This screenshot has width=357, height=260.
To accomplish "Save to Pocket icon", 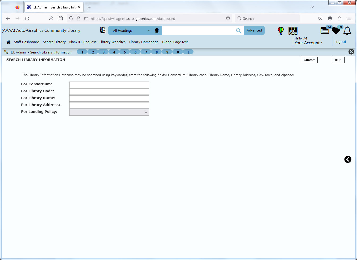I will pyautogui.click(x=320, y=19).
